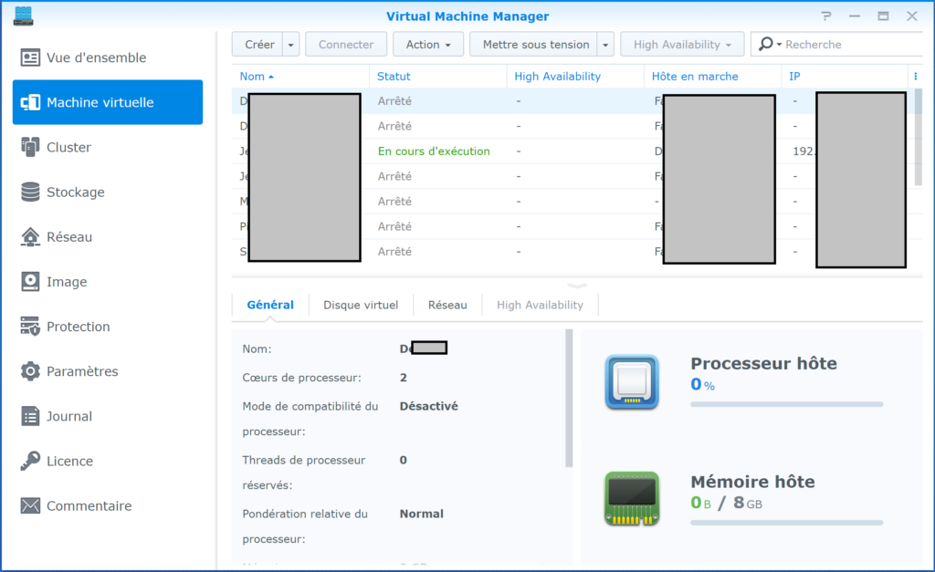
Task: Open the Protection section
Action: (x=78, y=327)
